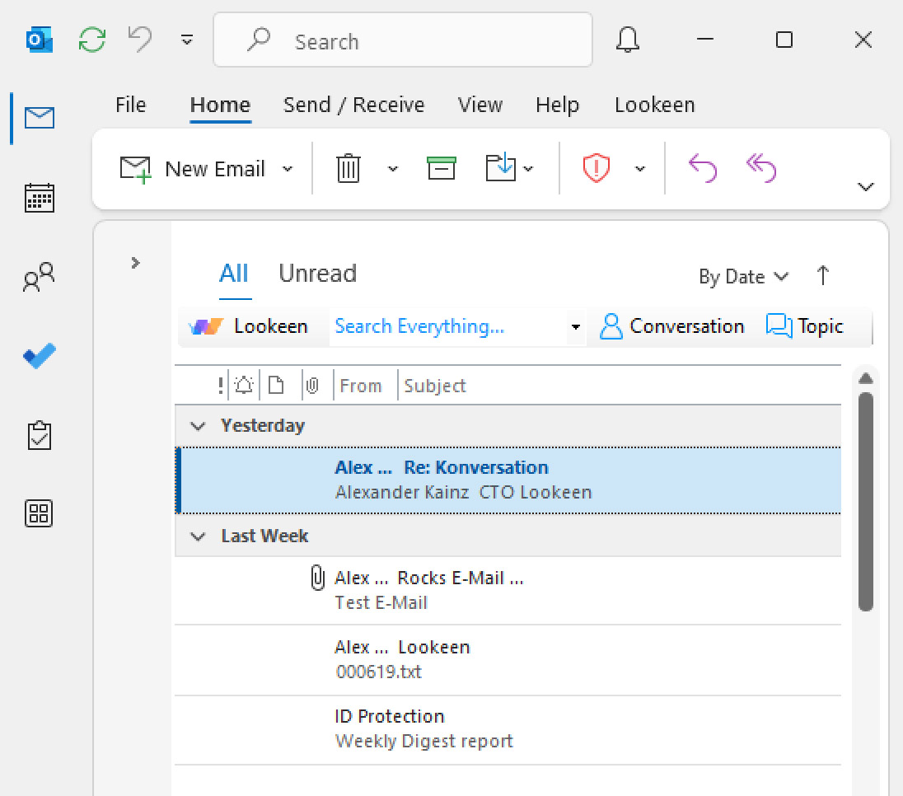The image size is (903, 796).
Task: Open the To Do checkmark icon
Action: pos(40,356)
